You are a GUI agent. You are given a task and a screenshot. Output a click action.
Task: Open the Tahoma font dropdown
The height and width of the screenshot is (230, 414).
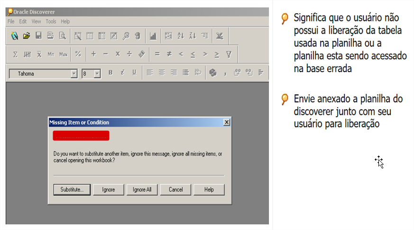(x=74, y=74)
